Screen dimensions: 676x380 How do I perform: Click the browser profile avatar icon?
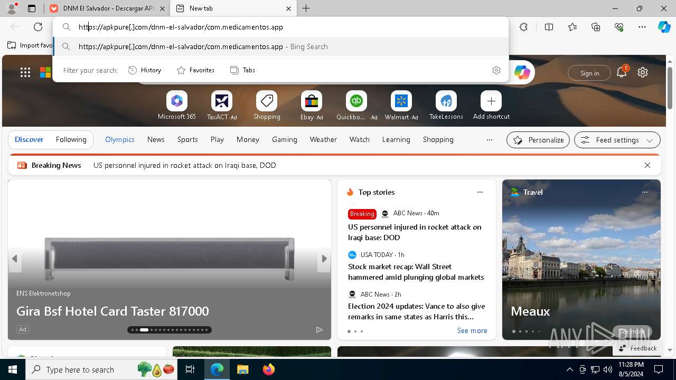(12, 8)
